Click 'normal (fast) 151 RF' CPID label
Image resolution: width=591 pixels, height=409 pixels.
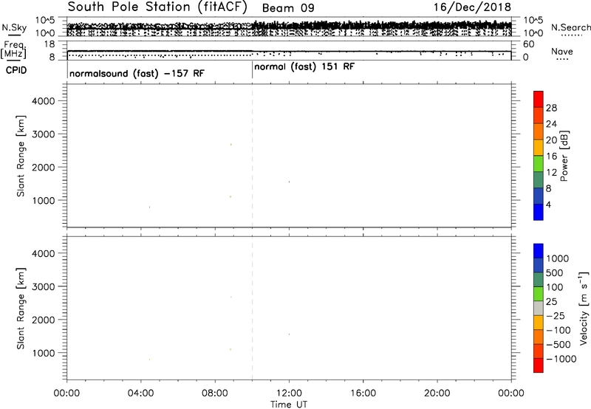(x=304, y=67)
